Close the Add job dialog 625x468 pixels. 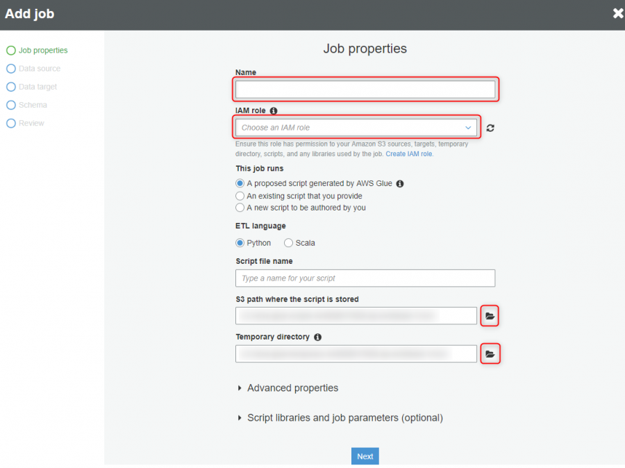618,14
